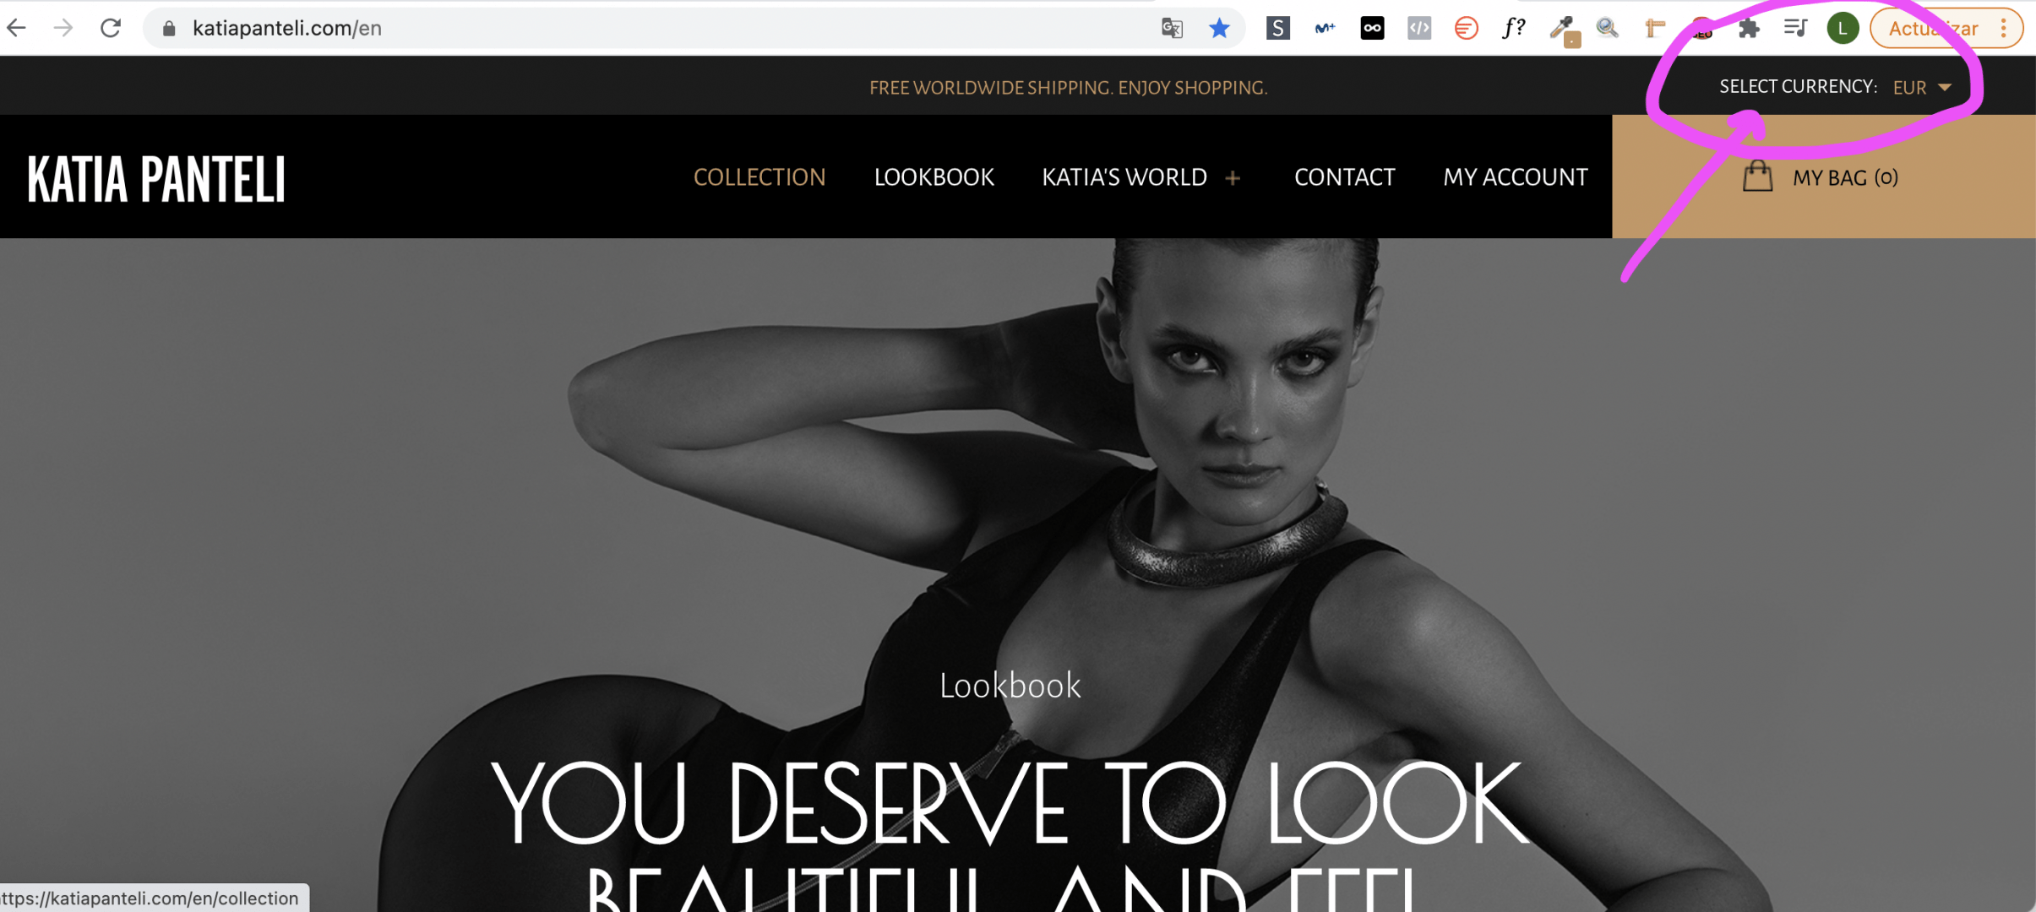Open the green L profile avatar
The width and height of the screenshot is (2036, 912).
click(1843, 28)
